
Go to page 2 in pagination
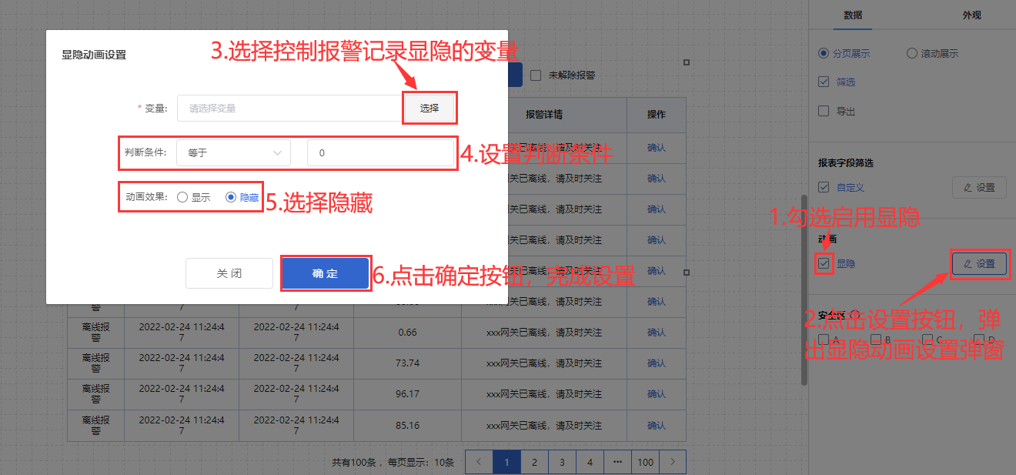[534, 462]
